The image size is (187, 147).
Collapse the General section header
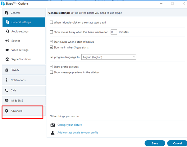(x=24, y=13)
